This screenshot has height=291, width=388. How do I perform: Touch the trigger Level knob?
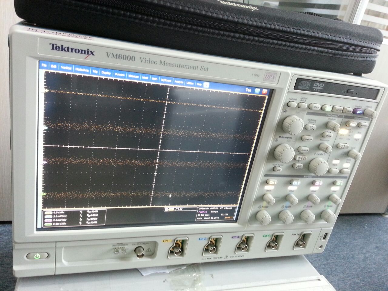click(x=355, y=155)
